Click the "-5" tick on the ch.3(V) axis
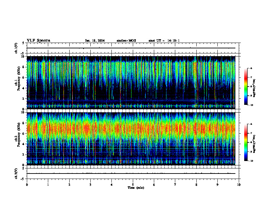Viewport: 269px width, 207px height. click(x=23, y=179)
